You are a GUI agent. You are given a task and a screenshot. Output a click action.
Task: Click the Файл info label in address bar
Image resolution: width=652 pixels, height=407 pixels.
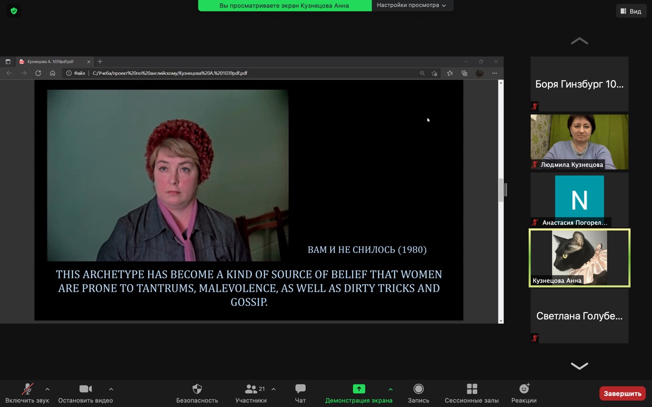click(76, 73)
